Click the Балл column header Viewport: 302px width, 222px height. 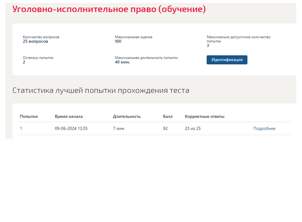[x=168, y=117]
